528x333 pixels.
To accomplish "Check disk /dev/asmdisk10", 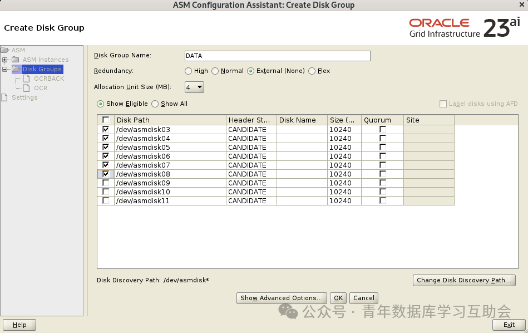I will [x=106, y=192].
